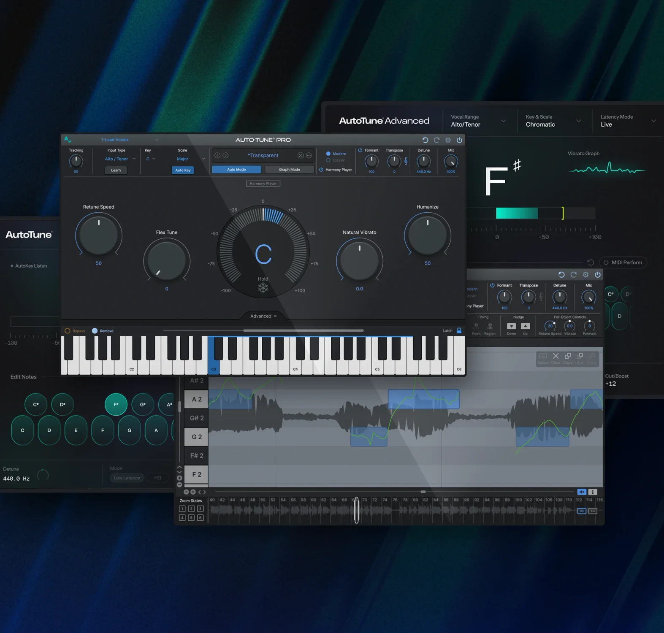Open preset options ellipsis icon
Screen dimensions: 664x633
point(309,155)
